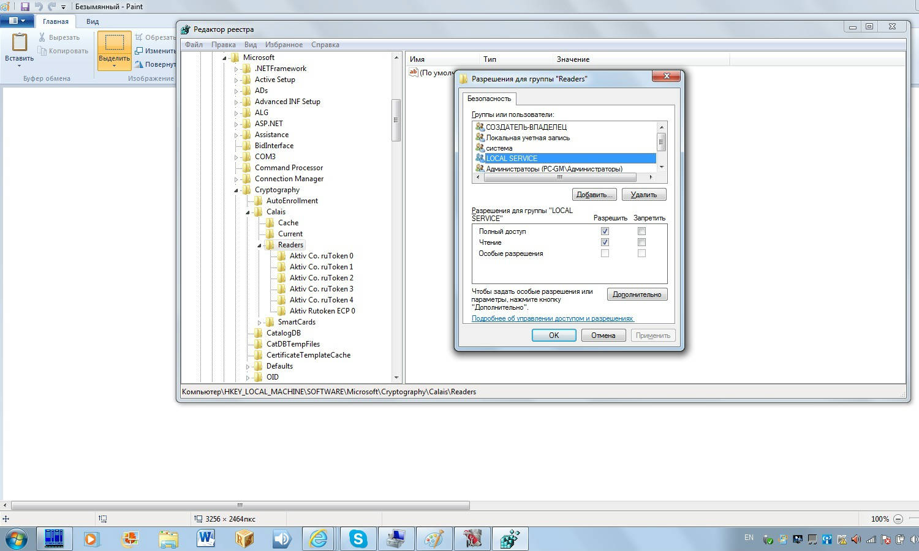This screenshot has width=919, height=551.
Task: Click the Дополнительно button
Action: [637, 294]
